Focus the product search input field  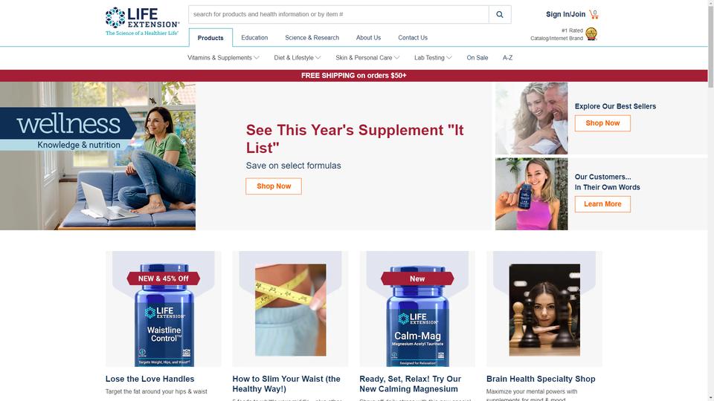(339, 15)
